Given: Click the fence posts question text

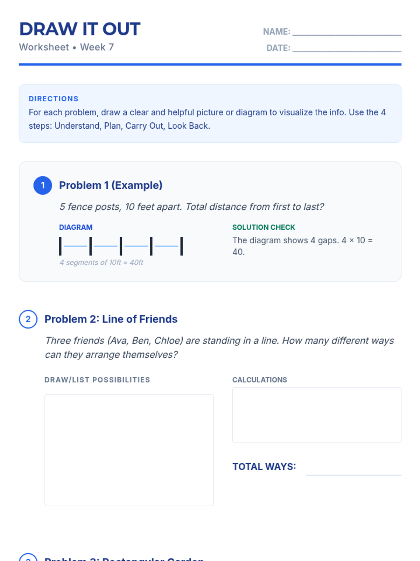Looking at the screenshot, I should pos(191,207).
